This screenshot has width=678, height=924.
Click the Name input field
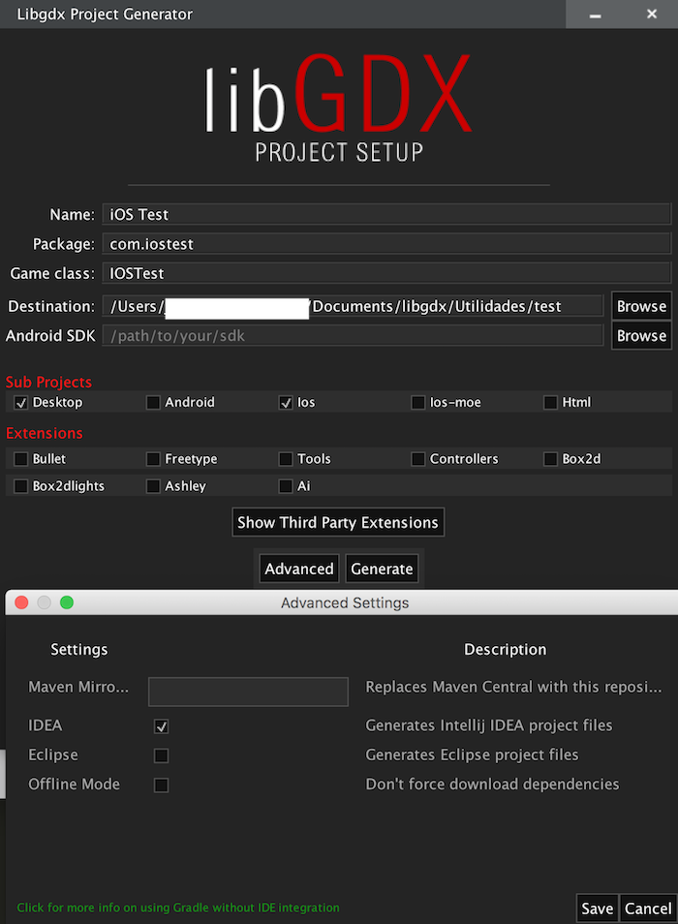[x=386, y=214]
